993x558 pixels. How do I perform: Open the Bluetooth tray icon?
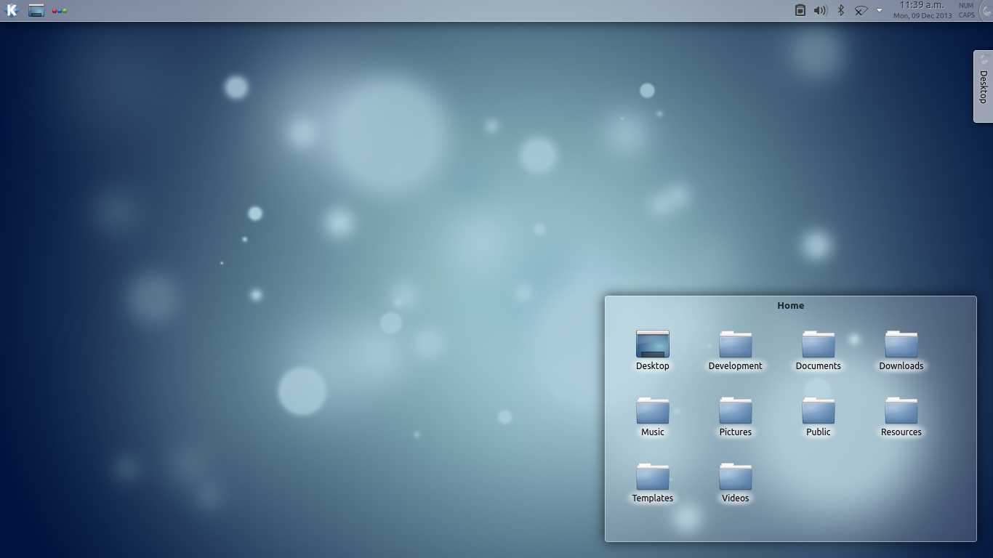click(x=840, y=10)
